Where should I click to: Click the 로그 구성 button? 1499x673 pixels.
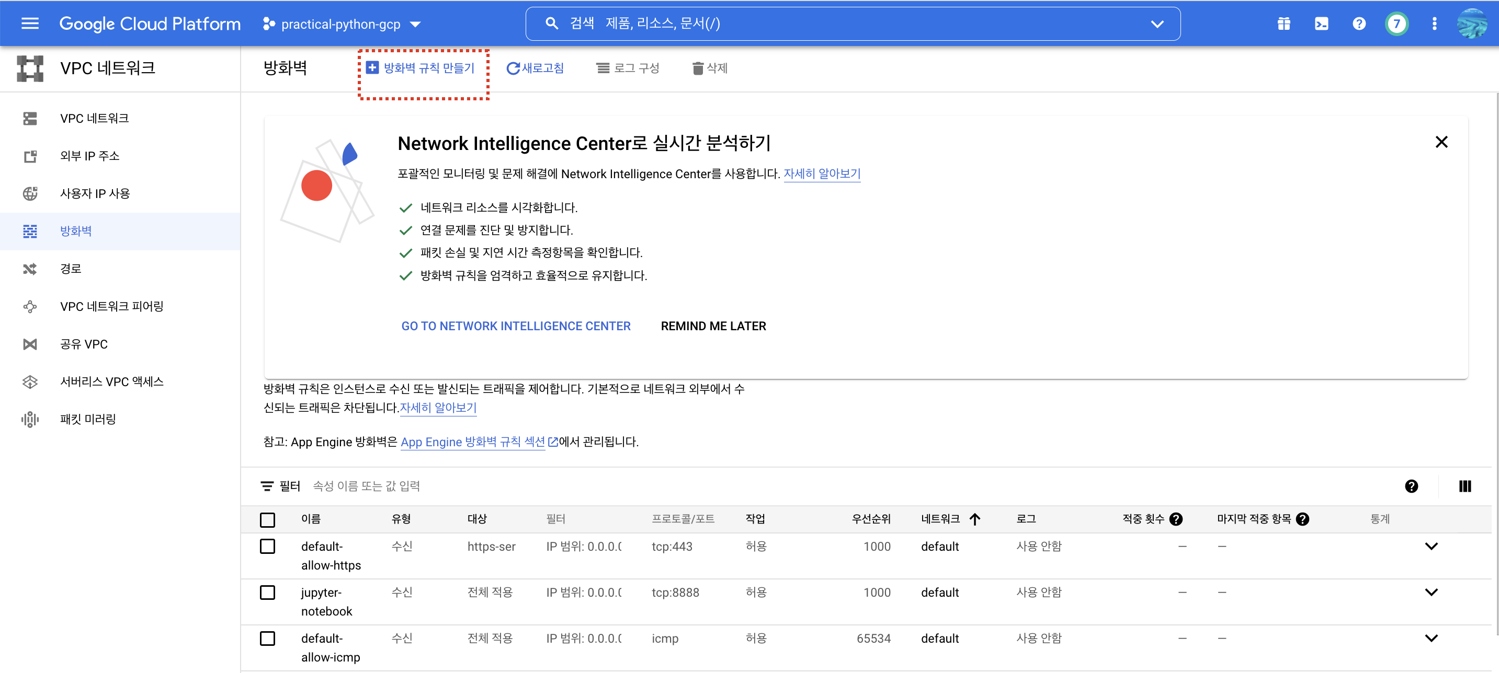coord(627,68)
